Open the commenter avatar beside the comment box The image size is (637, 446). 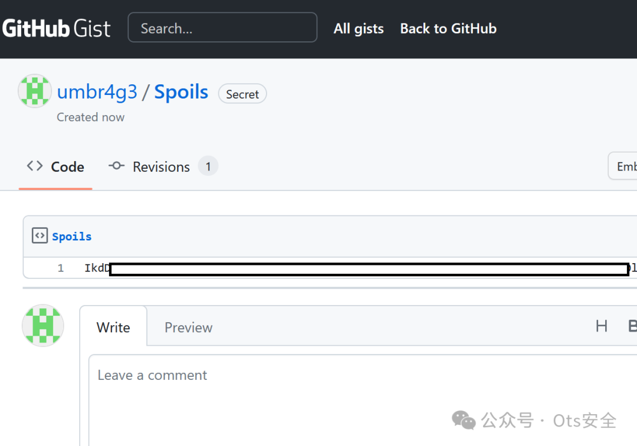pyautogui.click(x=43, y=326)
